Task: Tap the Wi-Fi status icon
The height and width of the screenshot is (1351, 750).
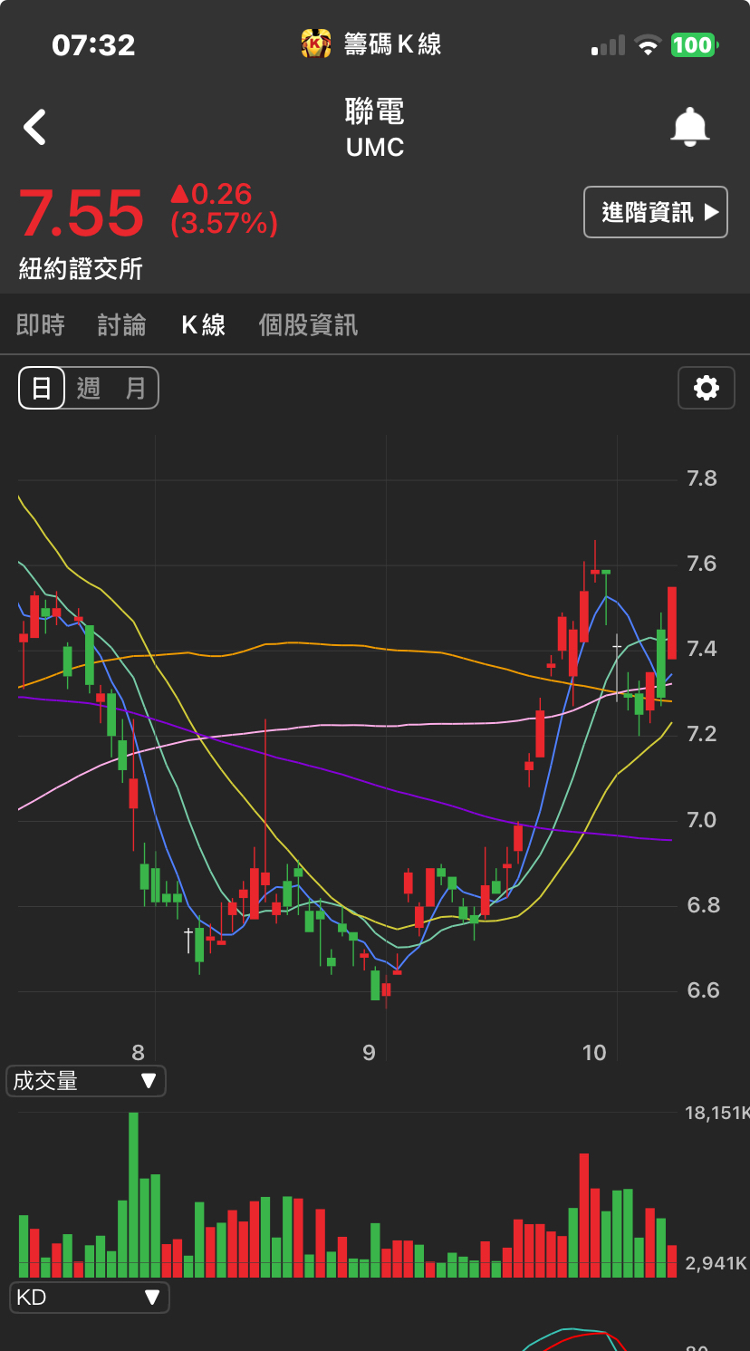Action: (648, 45)
